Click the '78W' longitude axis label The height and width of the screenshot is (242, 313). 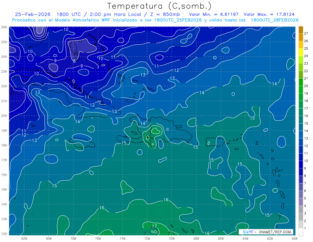tap(73, 238)
